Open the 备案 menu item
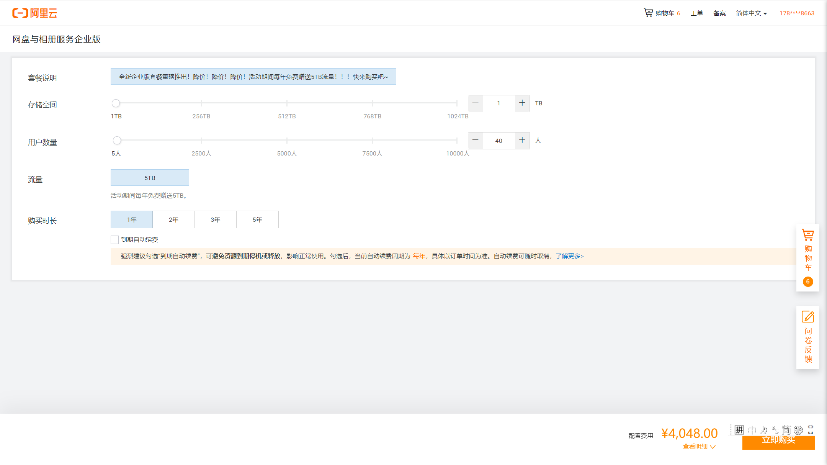 click(719, 13)
